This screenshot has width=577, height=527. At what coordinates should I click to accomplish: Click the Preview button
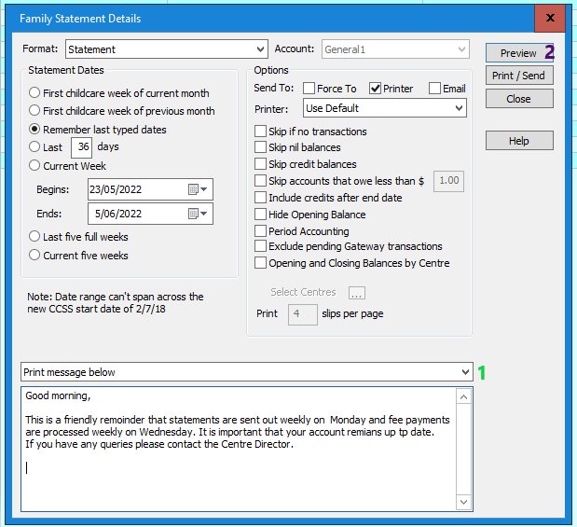tap(519, 53)
